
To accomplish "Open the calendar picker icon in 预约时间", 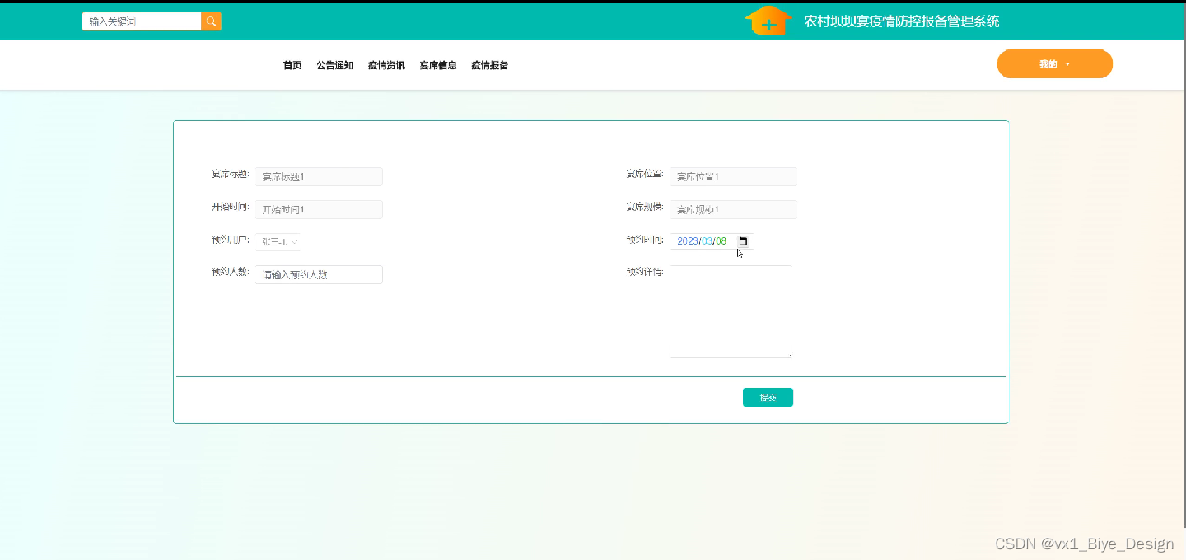I will click(x=743, y=241).
